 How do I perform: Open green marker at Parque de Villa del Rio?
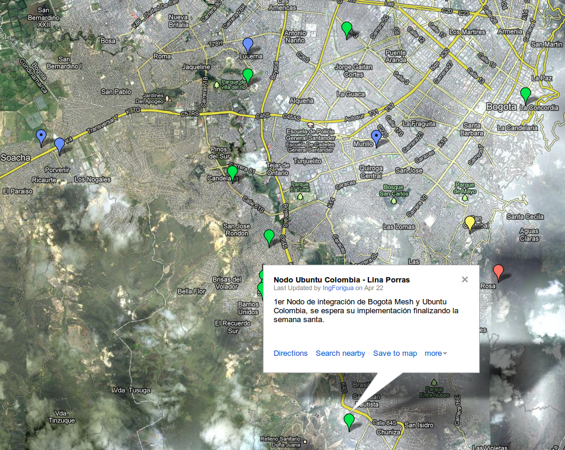point(248,76)
